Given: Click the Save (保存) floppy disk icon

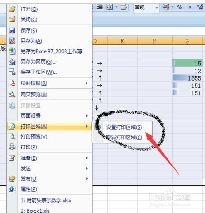Looking at the screenshot, I should 12,30.
